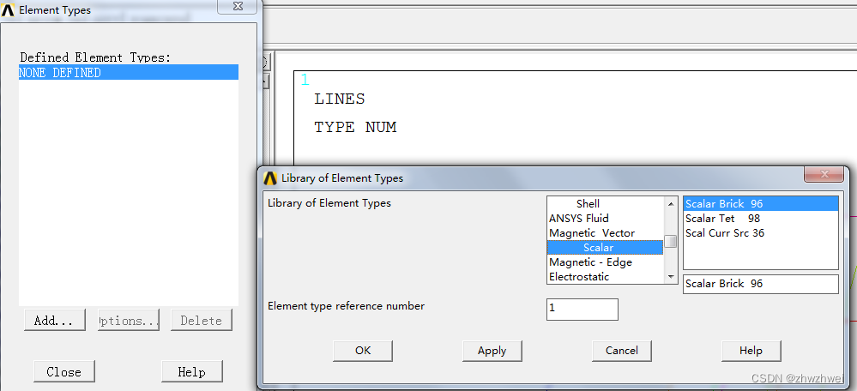This screenshot has width=857, height=391.
Task: Select Shell in the element category list
Action: [588, 204]
